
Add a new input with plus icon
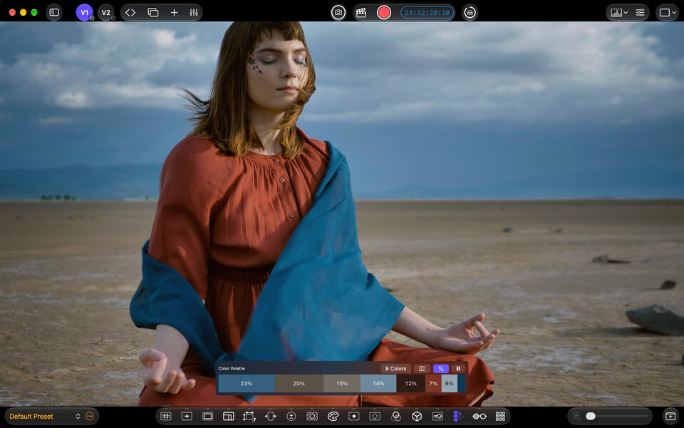click(174, 13)
